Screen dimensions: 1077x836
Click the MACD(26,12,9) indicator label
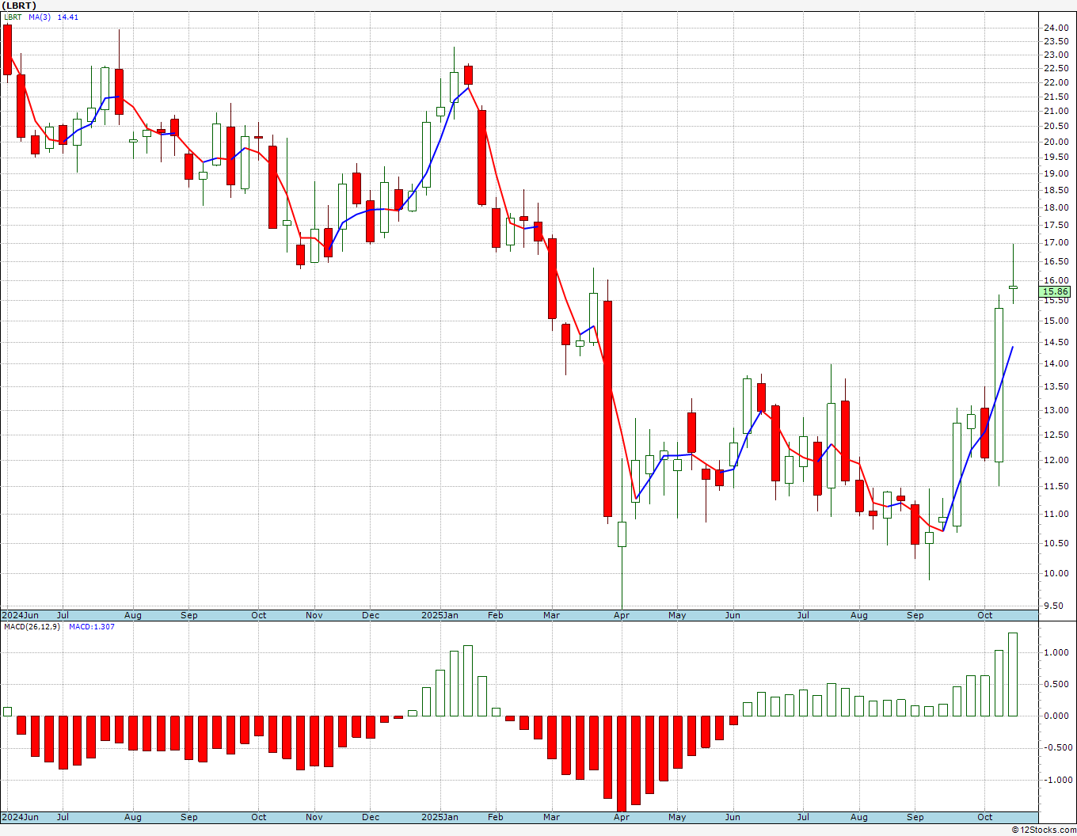[32, 627]
